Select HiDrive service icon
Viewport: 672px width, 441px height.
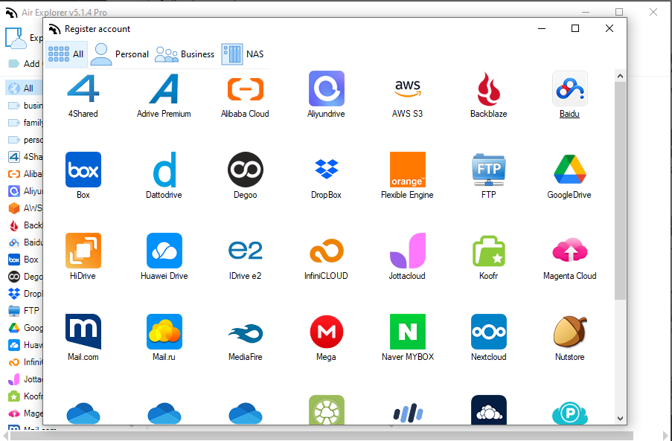tap(83, 257)
